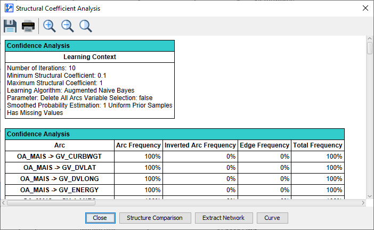374x230 pixels.
Task: Click Learning Algorithm: Augmented Naive Bayes line
Action: click(71, 91)
